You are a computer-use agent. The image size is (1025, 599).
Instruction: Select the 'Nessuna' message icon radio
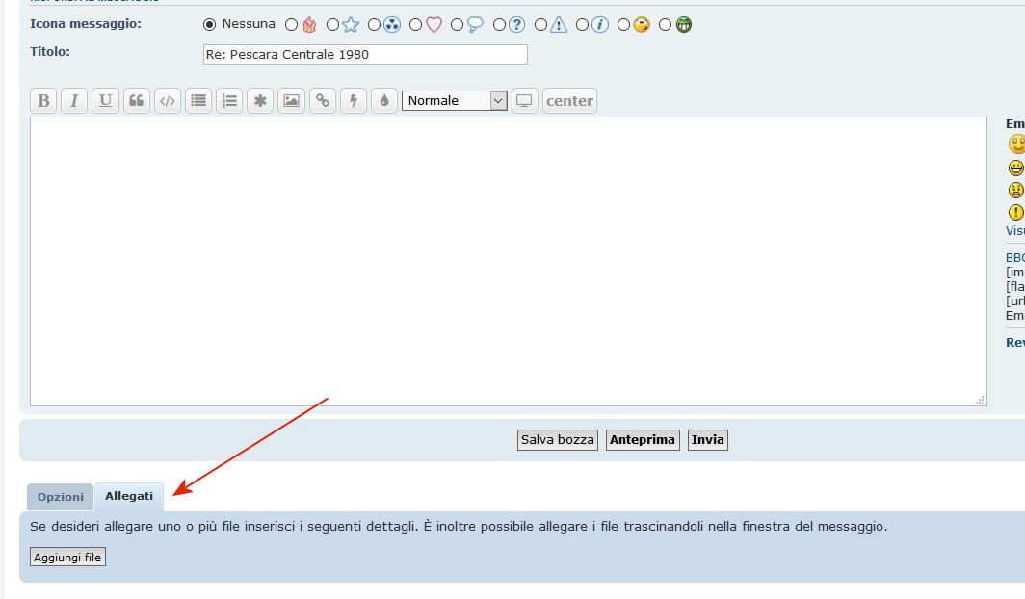(210, 25)
